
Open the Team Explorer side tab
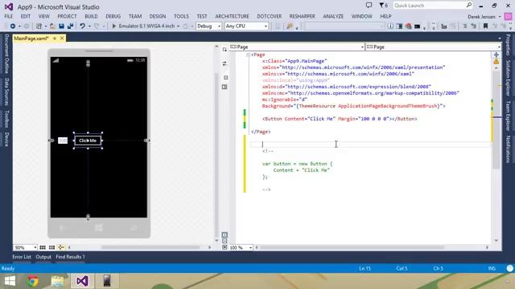click(508, 116)
